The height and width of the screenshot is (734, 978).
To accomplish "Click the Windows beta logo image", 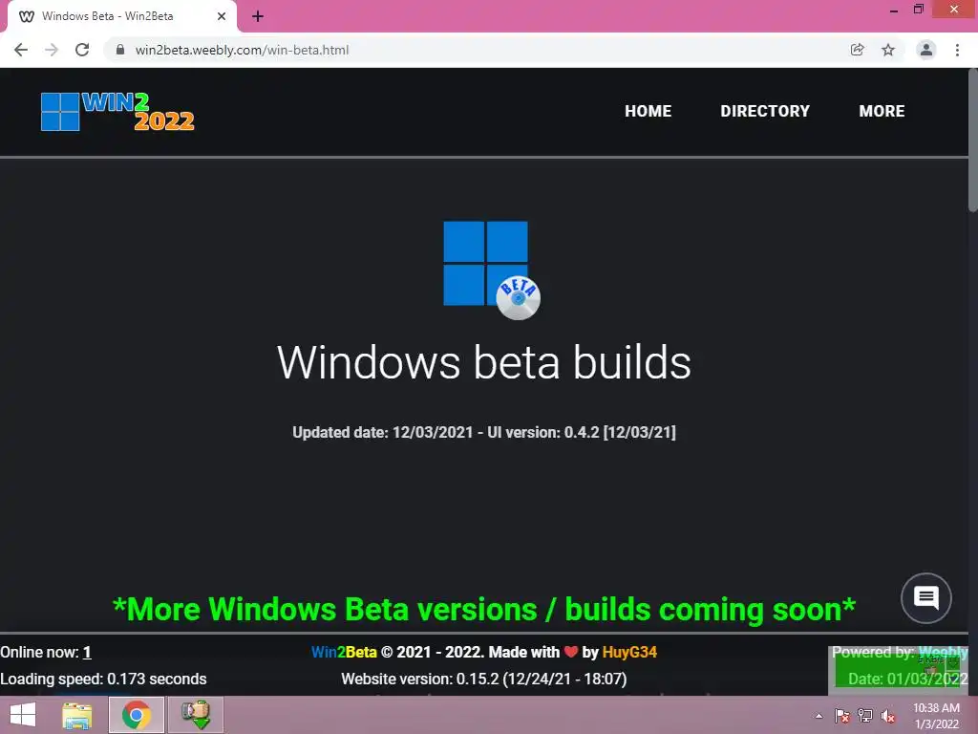I will click(x=492, y=270).
